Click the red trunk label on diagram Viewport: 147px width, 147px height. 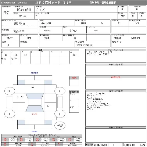[x=35, y=114]
